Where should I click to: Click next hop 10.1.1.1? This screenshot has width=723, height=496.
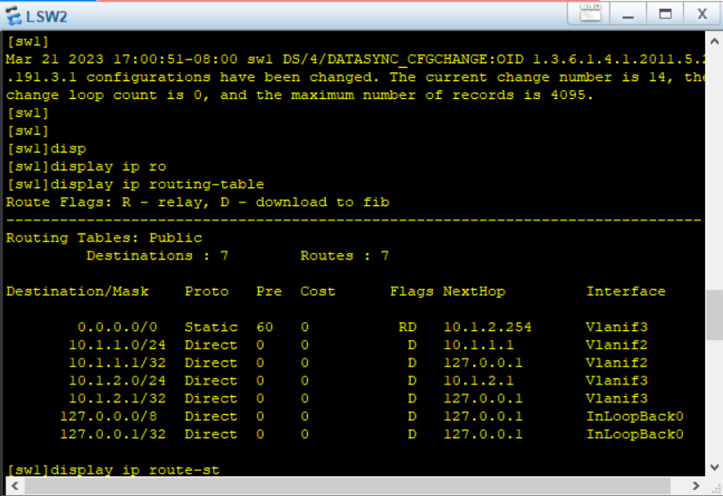(478, 345)
